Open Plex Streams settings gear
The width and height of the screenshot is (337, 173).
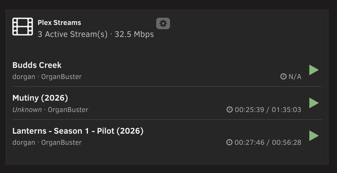pyautogui.click(x=163, y=23)
